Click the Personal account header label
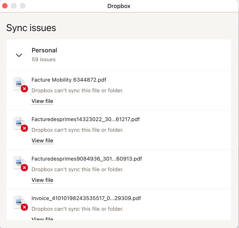Image resolution: width=239 pixels, height=228 pixels. [x=44, y=50]
